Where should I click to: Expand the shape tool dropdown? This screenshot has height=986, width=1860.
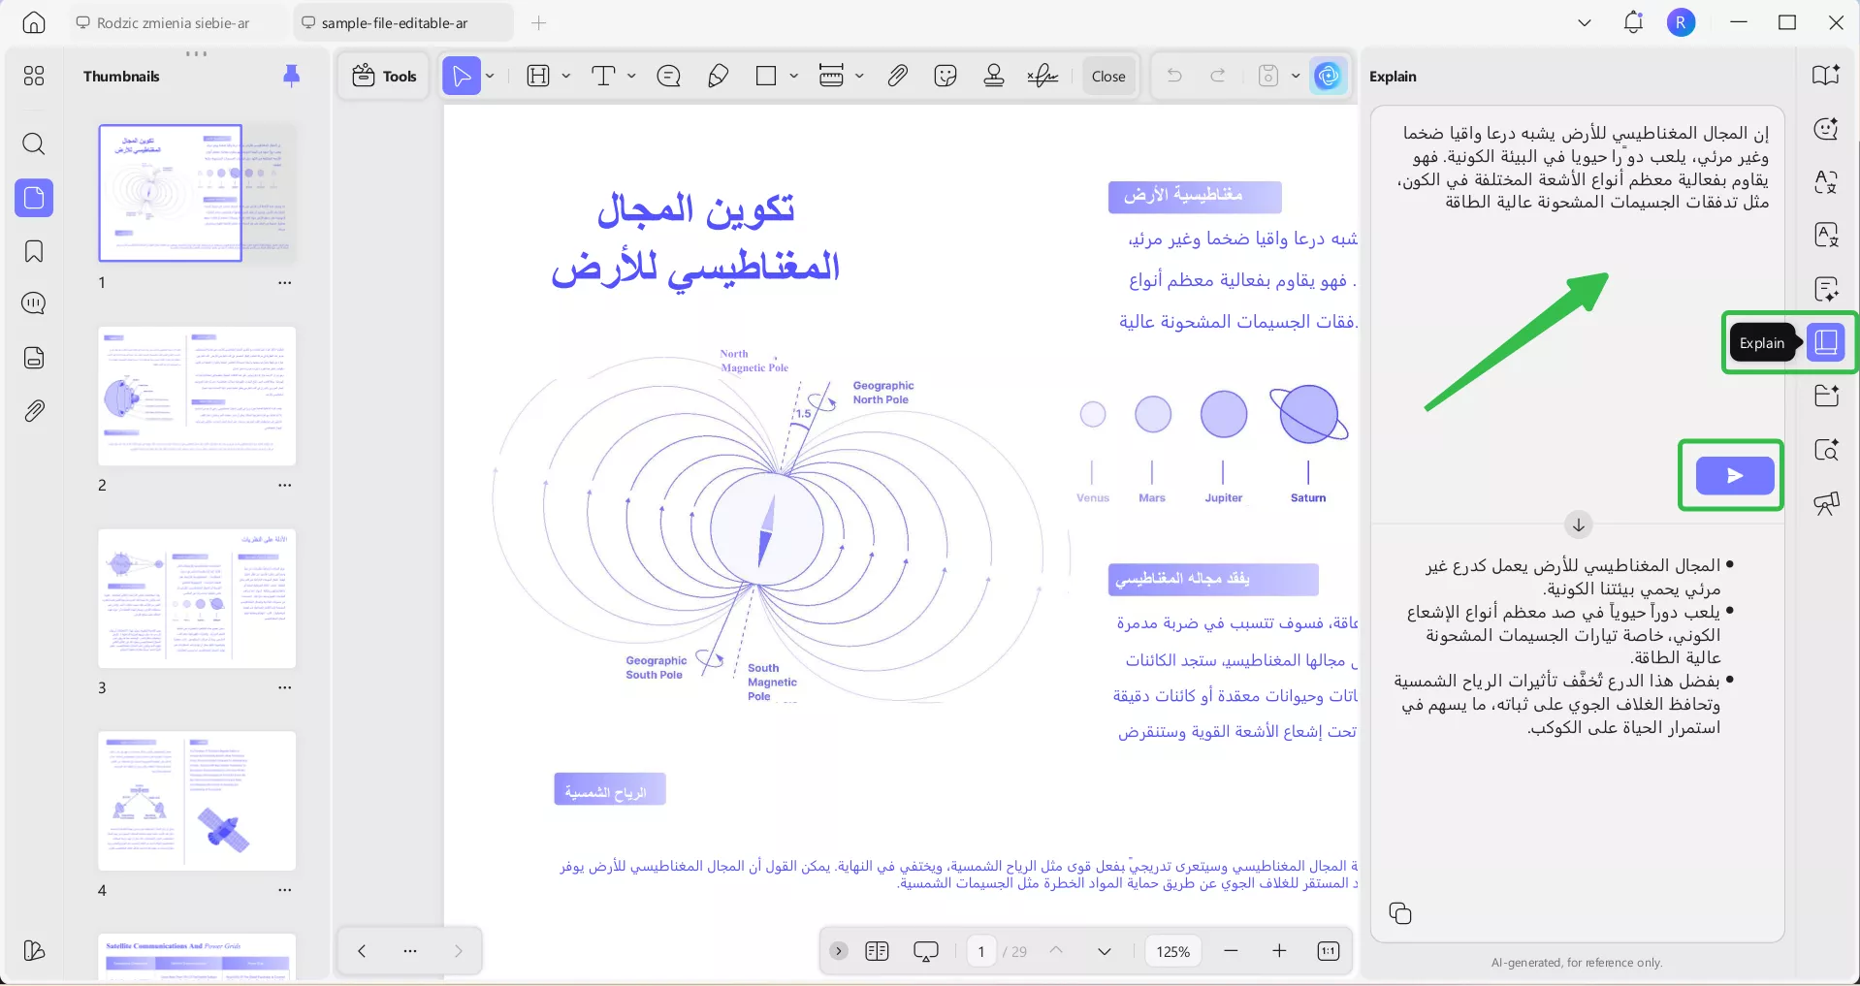(x=793, y=76)
